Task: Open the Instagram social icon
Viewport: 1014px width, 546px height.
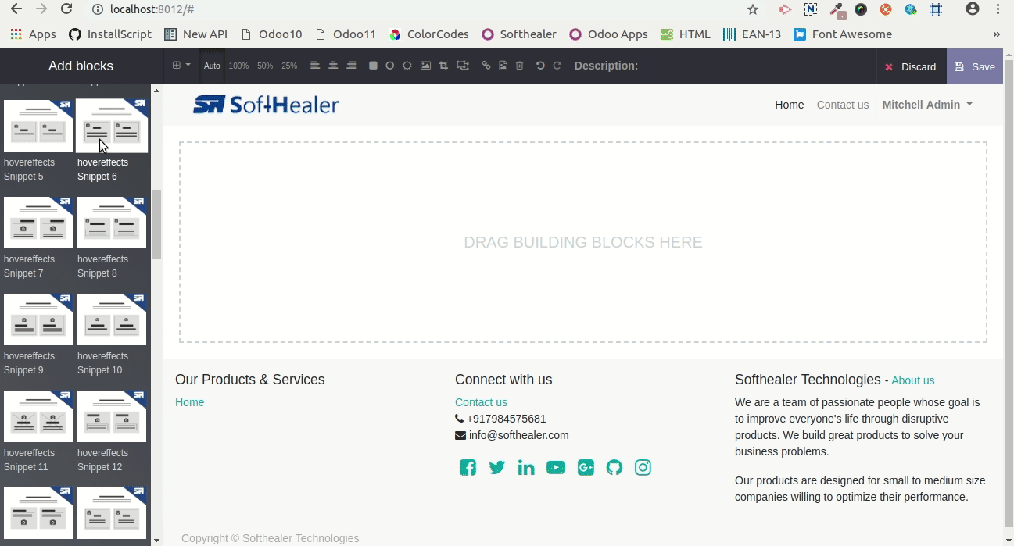Action: coord(643,468)
